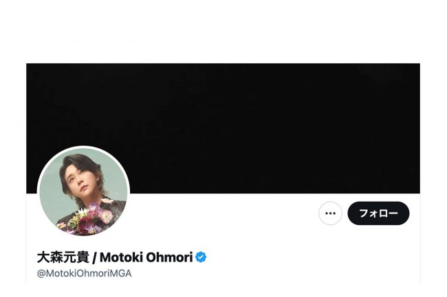Enlarge the avatar photo with flowers

click(x=83, y=192)
